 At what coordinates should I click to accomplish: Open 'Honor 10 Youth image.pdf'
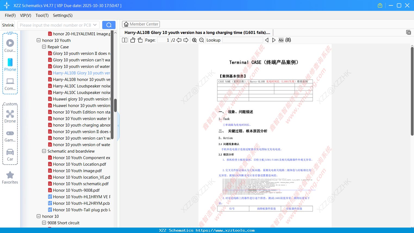[75, 171]
